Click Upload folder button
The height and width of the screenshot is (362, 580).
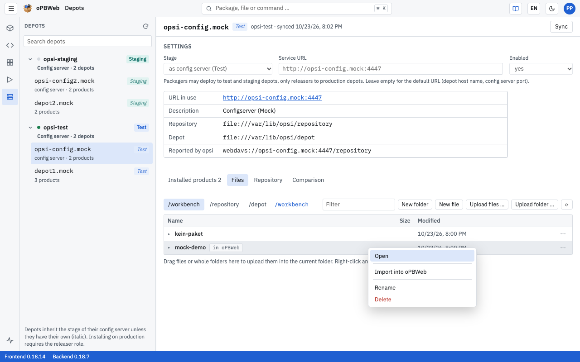[x=535, y=205]
